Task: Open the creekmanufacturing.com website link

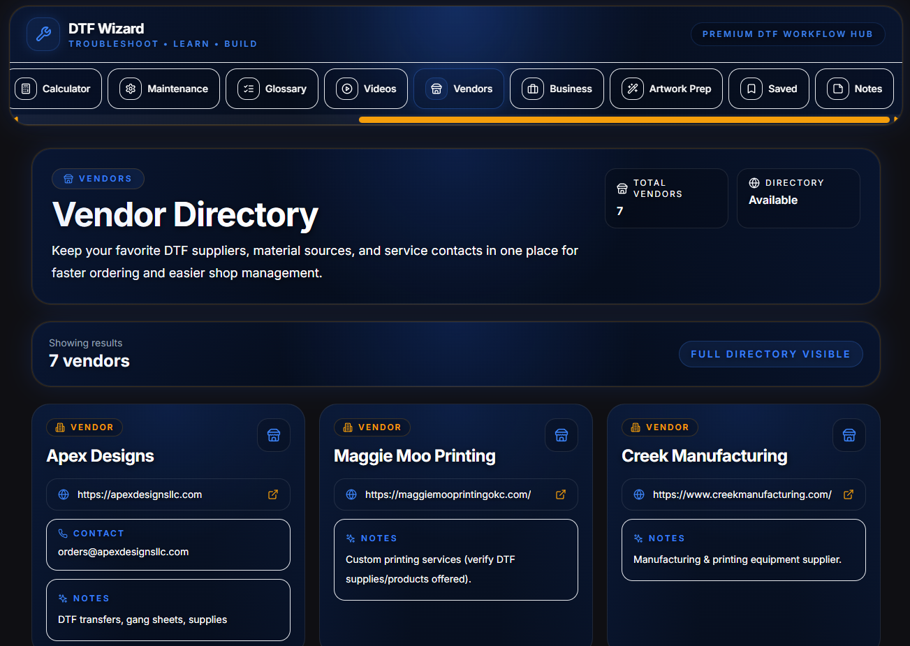Action: pos(742,494)
